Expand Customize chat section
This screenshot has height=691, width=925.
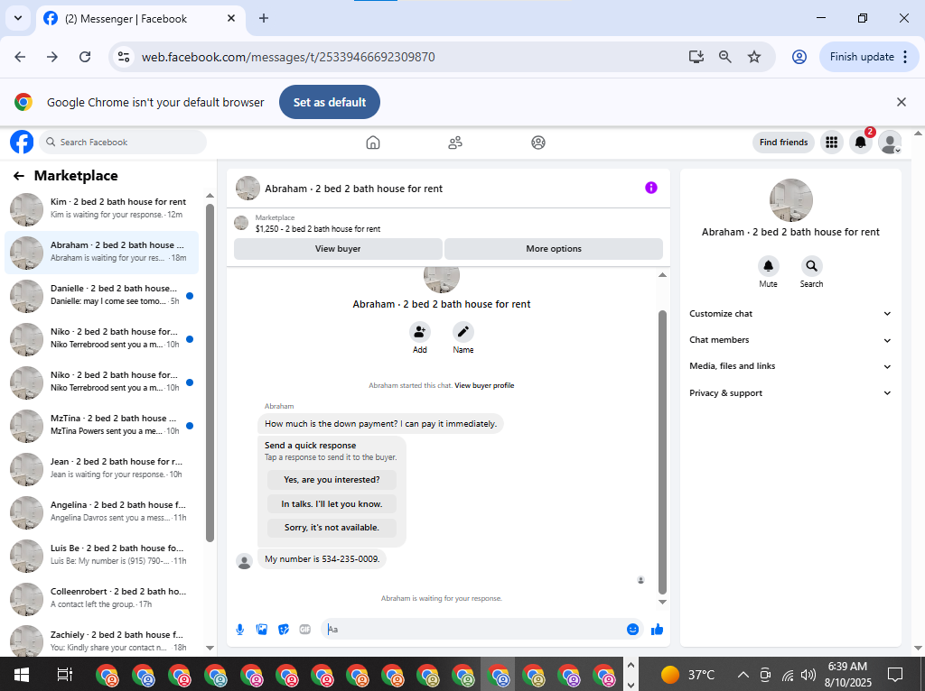[790, 314]
